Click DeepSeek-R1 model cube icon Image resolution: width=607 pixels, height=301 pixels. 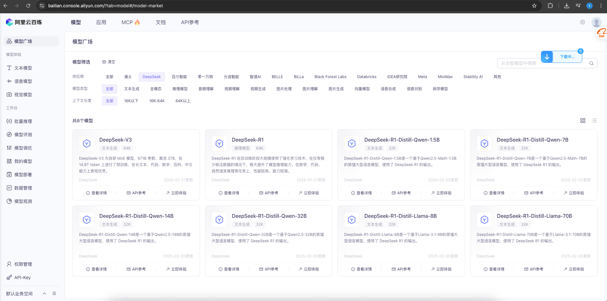click(x=219, y=144)
